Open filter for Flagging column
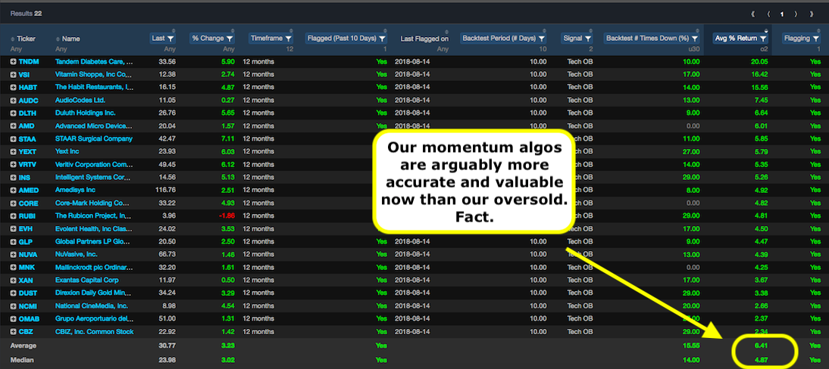This screenshot has width=829, height=369. tap(816, 39)
